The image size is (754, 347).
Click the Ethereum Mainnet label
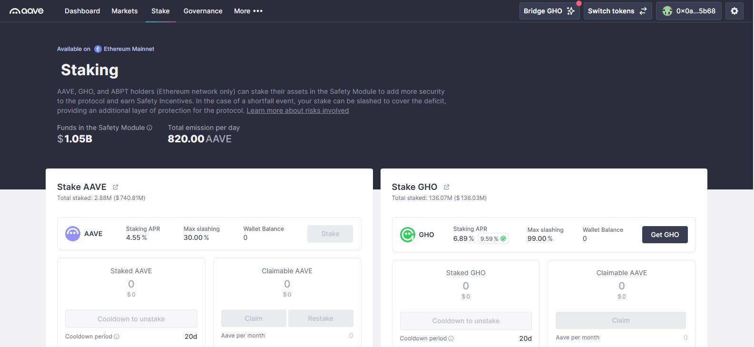tap(129, 49)
